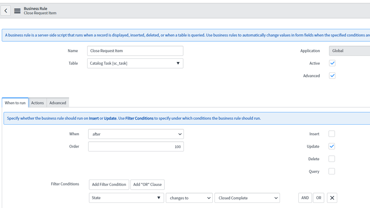This screenshot has height=208, width=370.
Task: Open the 'changes to' operator dropdown
Action: 189,198
